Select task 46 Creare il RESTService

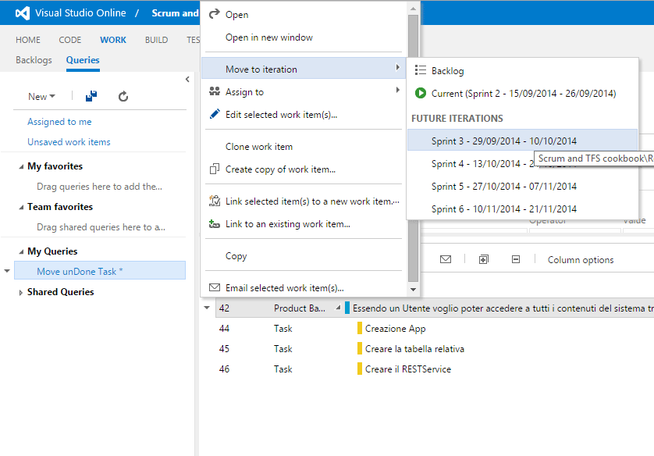408,369
